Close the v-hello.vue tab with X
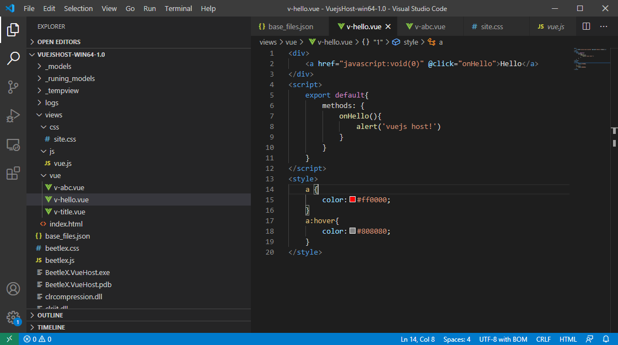 coord(388,26)
